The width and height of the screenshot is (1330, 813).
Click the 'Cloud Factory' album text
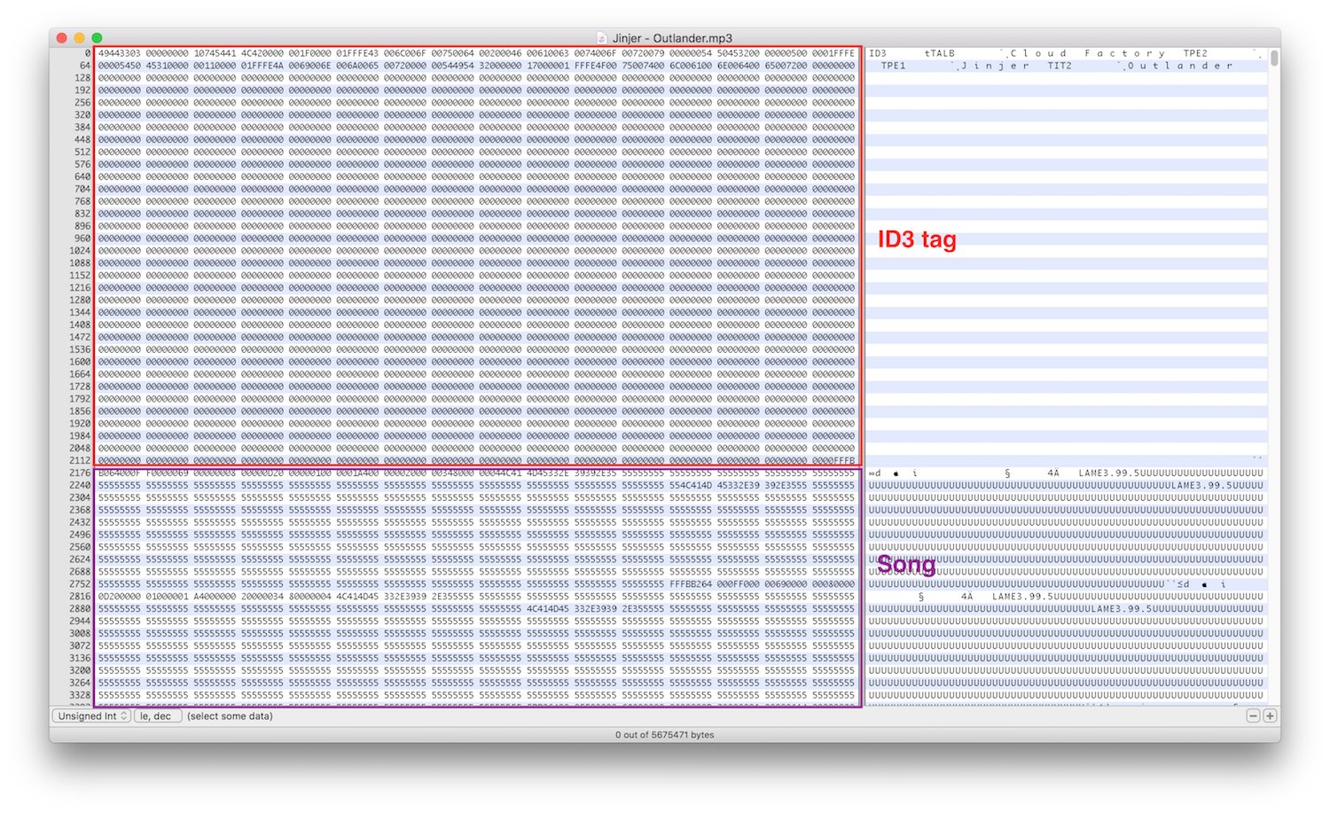[x=1088, y=53]
